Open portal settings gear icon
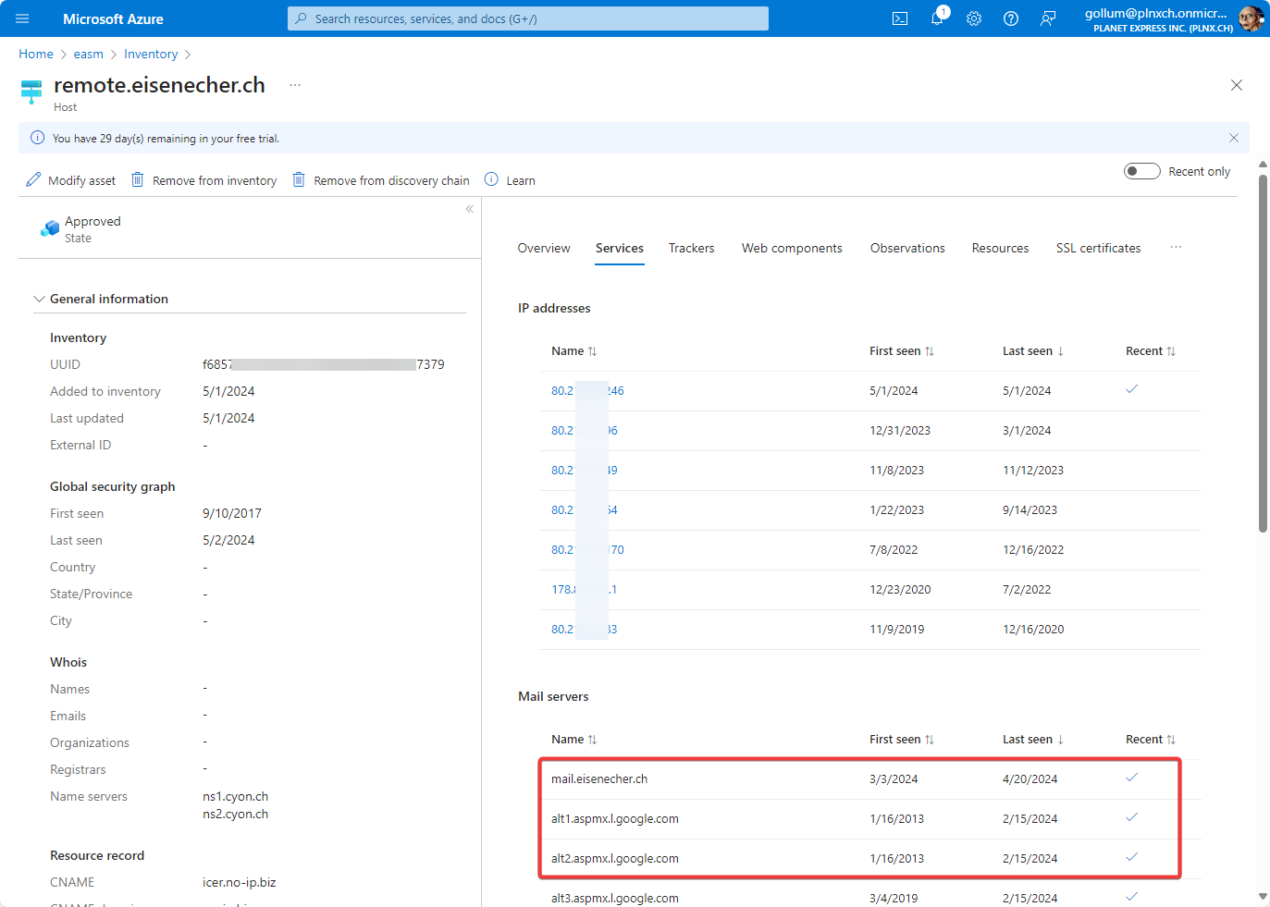Screen dimensions: 1270x907 974,18
